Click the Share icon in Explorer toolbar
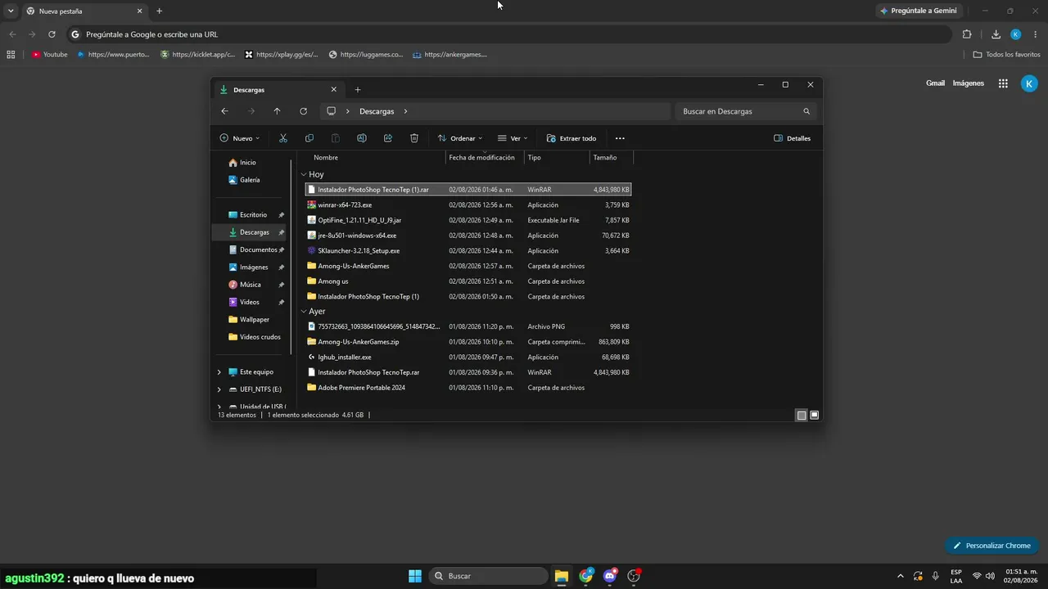The height and width of the screenshot is (589, 1048). [388, 138]
